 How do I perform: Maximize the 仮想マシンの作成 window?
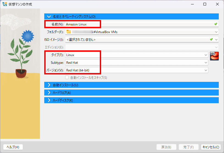205,4
